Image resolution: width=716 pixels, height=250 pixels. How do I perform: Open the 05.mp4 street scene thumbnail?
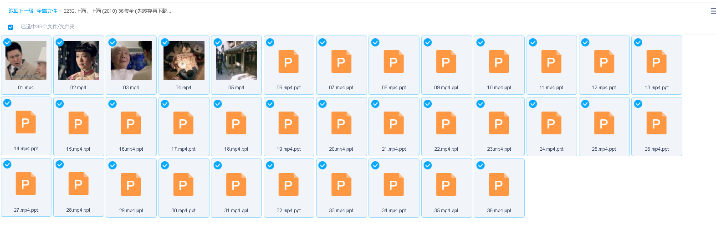tap(236, 61)
